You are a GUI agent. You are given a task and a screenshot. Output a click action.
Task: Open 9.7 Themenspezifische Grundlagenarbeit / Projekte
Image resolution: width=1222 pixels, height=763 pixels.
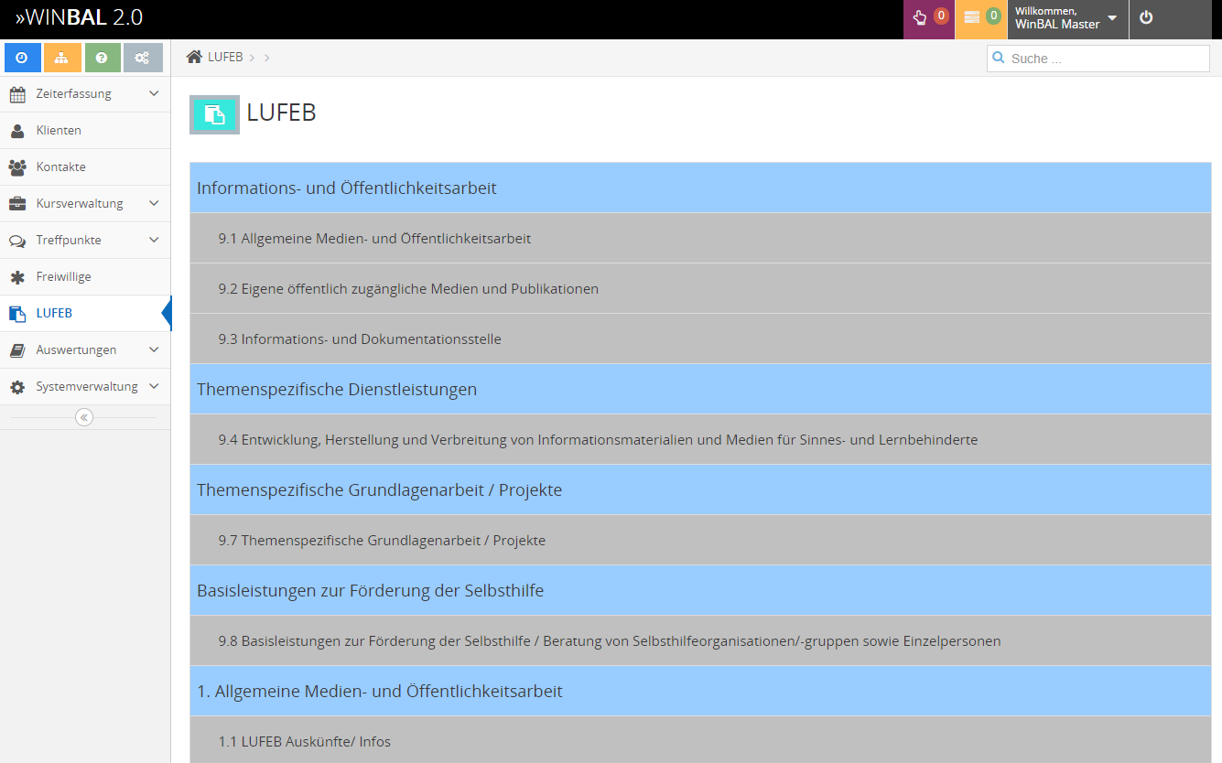(x=382, y=541)
